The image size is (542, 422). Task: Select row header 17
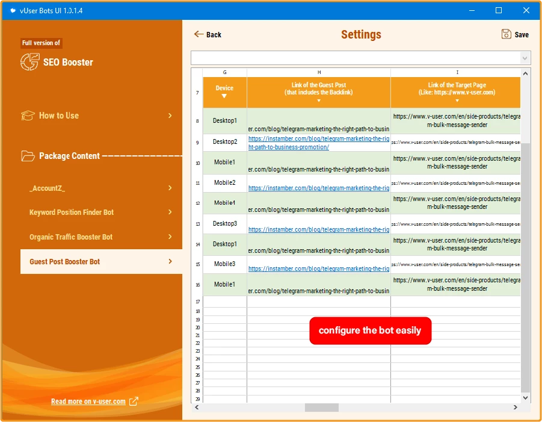[197, 302]
